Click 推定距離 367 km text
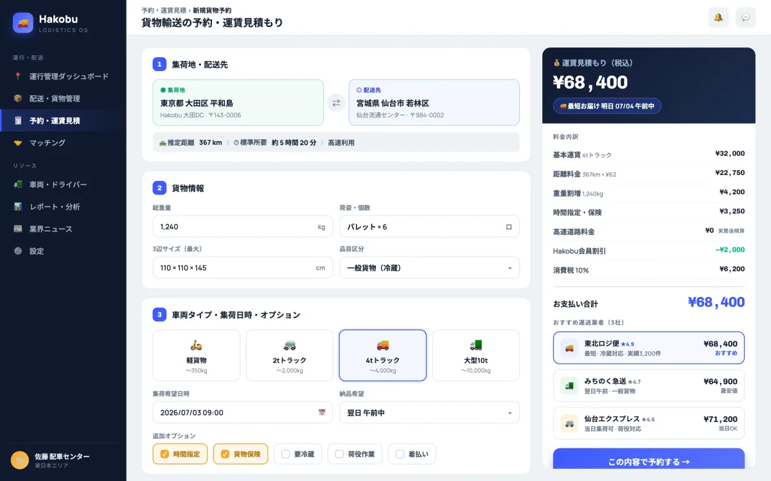Screen dimensions: 771x481 [191, 142]
